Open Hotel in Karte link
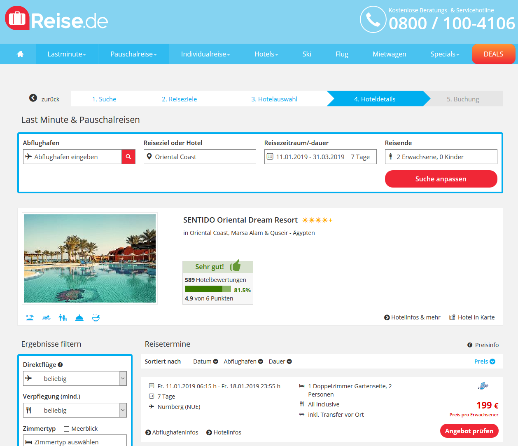The image size is (518, 446). 472,317
